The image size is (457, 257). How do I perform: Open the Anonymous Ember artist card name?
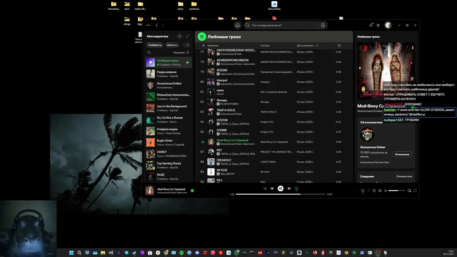[x=373, y=147]
